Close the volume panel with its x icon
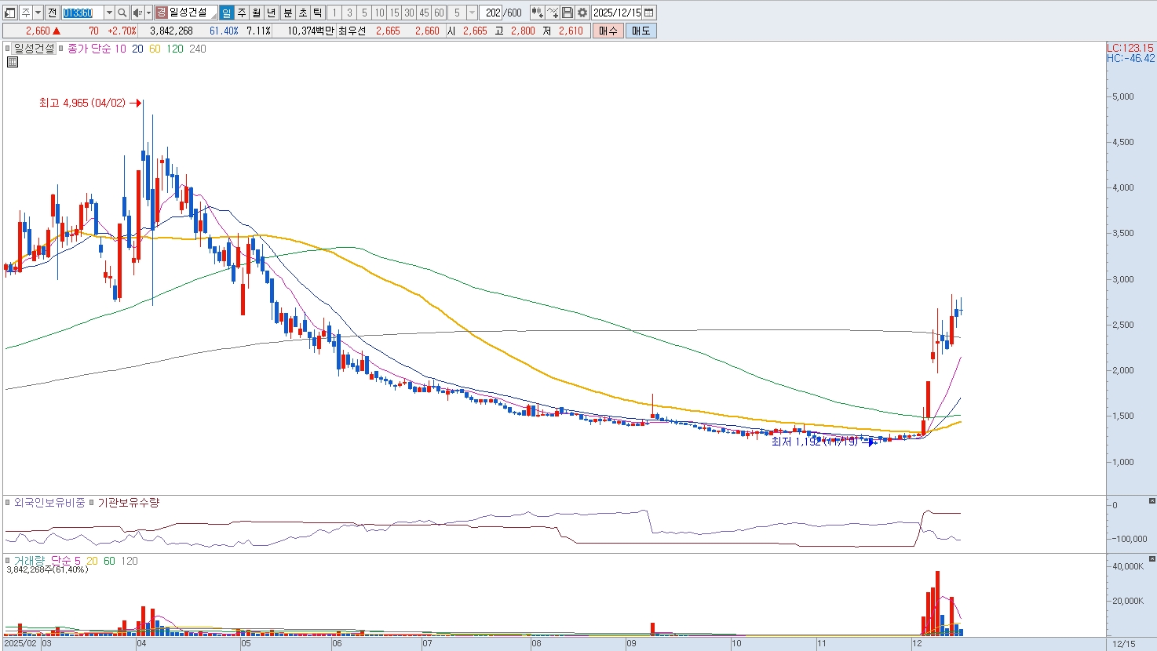This screenshot has height=651, width=1157. click(x=1152, y=558)
